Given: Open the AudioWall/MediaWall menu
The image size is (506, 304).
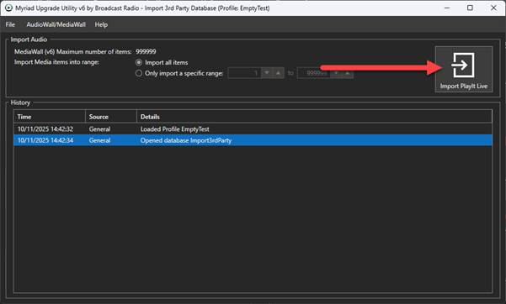Looking at the screenshot, I should (56, 24).
